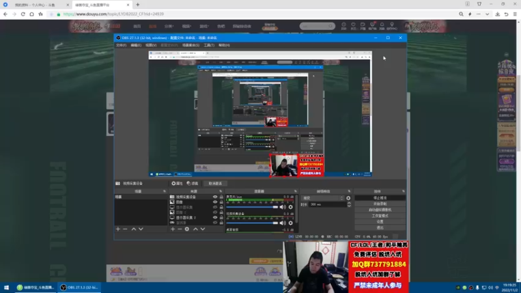Open the scene transition type dropdown

click(x=322, y=198)
